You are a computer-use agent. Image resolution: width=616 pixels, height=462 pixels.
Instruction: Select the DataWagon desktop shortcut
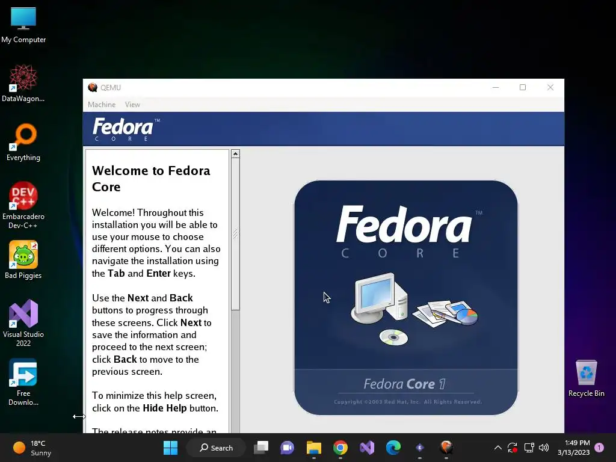tap(23, 83)
